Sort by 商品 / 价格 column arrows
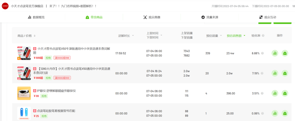This screenshot has height=121, width=295. coord(35,36)
